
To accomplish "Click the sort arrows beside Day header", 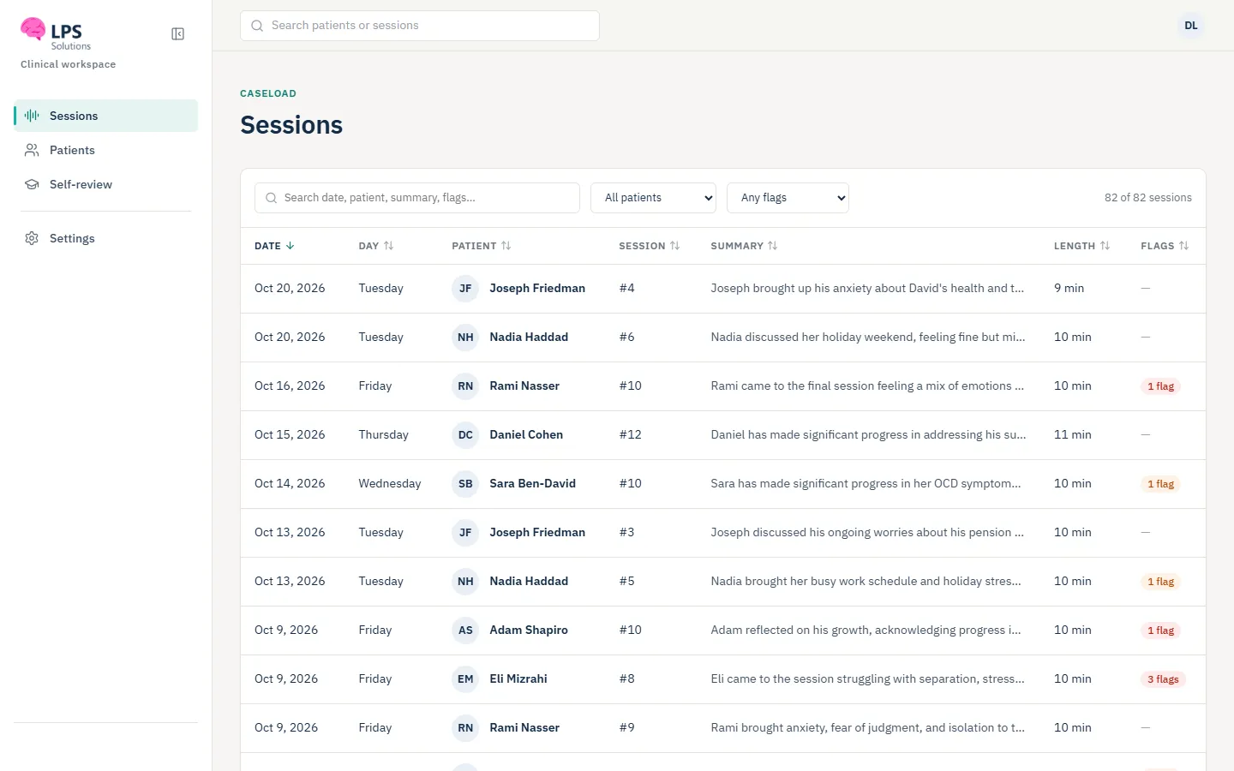I will point(388,246).
